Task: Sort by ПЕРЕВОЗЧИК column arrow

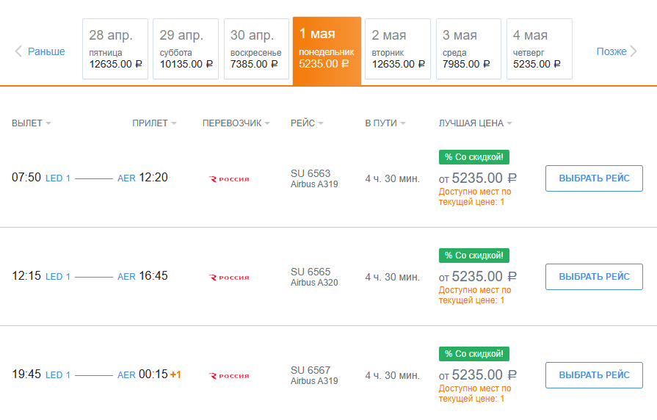Action: pos(267,123)
